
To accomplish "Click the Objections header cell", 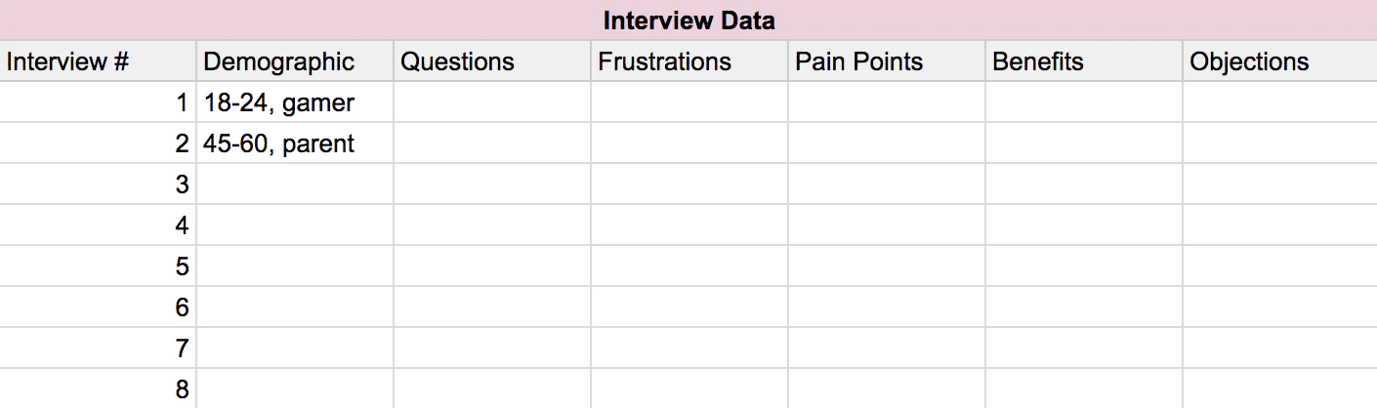I will [1279, 61].
